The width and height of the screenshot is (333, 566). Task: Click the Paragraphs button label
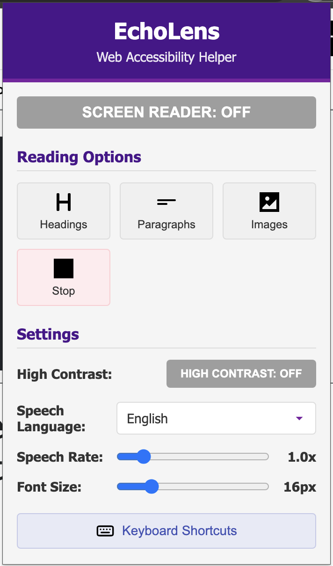pos(166,225)
